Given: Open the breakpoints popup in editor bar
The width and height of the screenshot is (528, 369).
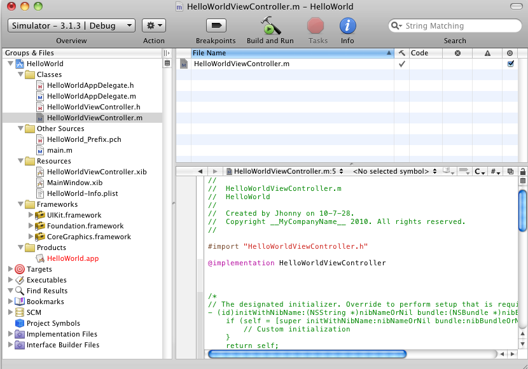Looking at the screenshot, I should [464, 171].
